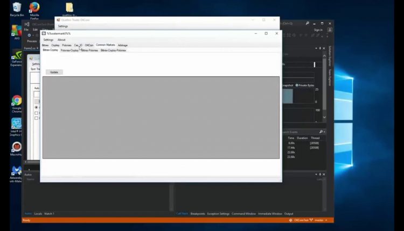Open the Exception Settings tab in Visual Studio
The height and width of the screenshot is (231, 404).
(218, 214)
